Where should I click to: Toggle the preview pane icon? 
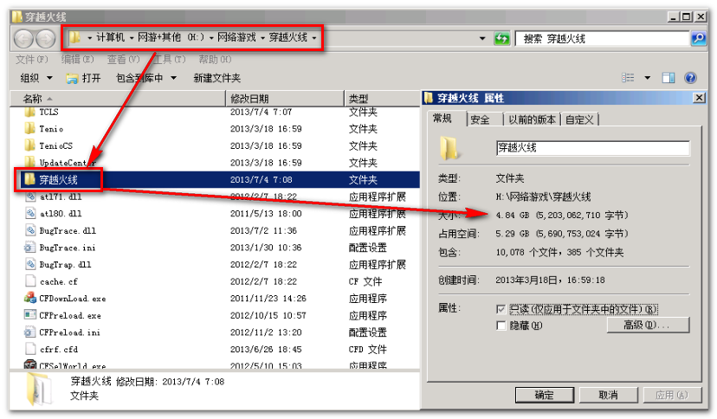[668, 78]
